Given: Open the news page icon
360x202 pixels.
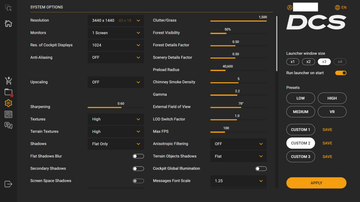Looking at the screenshot, I should pos(8,114).
